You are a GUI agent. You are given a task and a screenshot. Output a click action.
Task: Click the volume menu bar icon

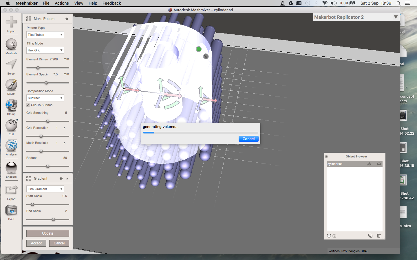pyautogui.click(x=334, y=3)
